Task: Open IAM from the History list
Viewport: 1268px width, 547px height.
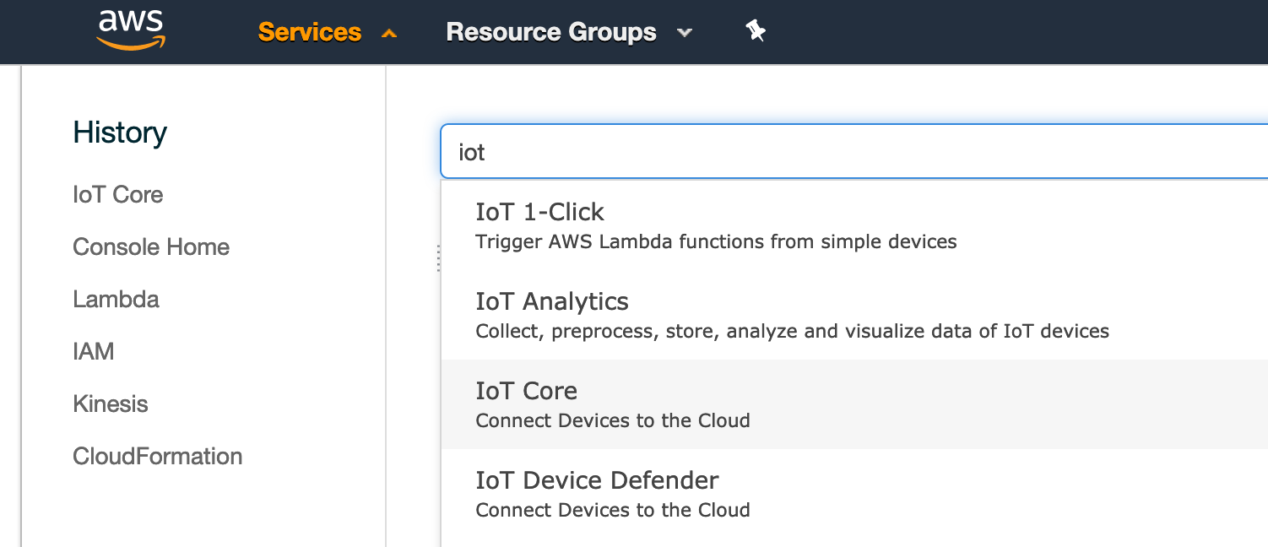Action: click(93, 352)
